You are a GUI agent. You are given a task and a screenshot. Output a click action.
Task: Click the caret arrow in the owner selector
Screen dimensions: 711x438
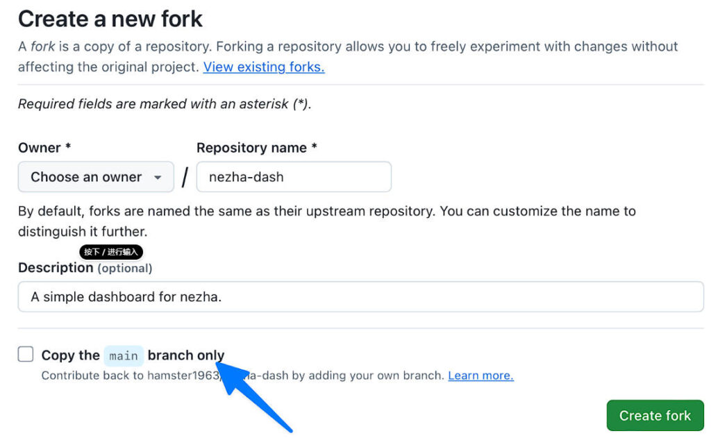[158, 178]
